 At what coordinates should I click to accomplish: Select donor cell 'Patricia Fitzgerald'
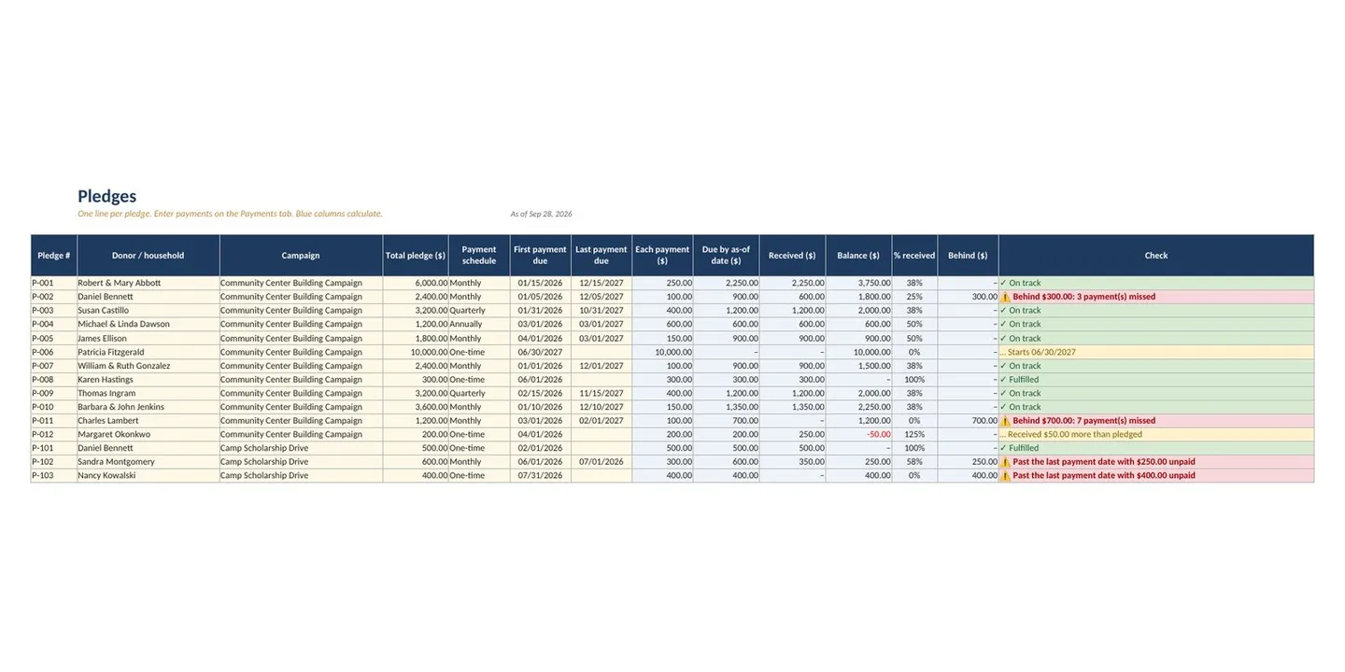click(149, 352)
